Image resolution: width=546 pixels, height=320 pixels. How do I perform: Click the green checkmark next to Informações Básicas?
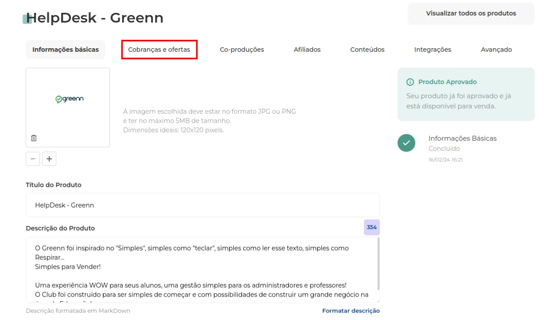406,143
